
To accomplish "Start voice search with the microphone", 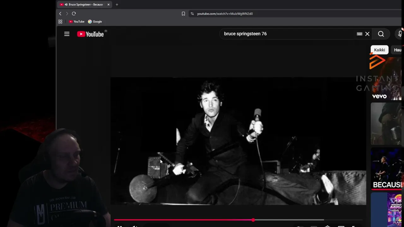I will click(400, 34).
